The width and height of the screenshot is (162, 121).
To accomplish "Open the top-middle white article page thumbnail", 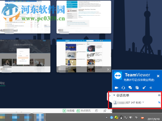I will coord(84,17).
